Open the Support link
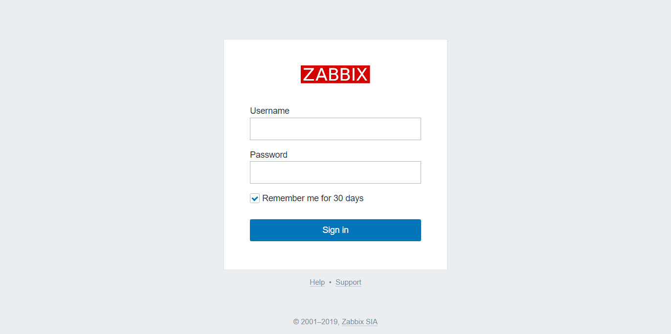The width and height of the screenshot is (671, 334). [x=348, y=282]
